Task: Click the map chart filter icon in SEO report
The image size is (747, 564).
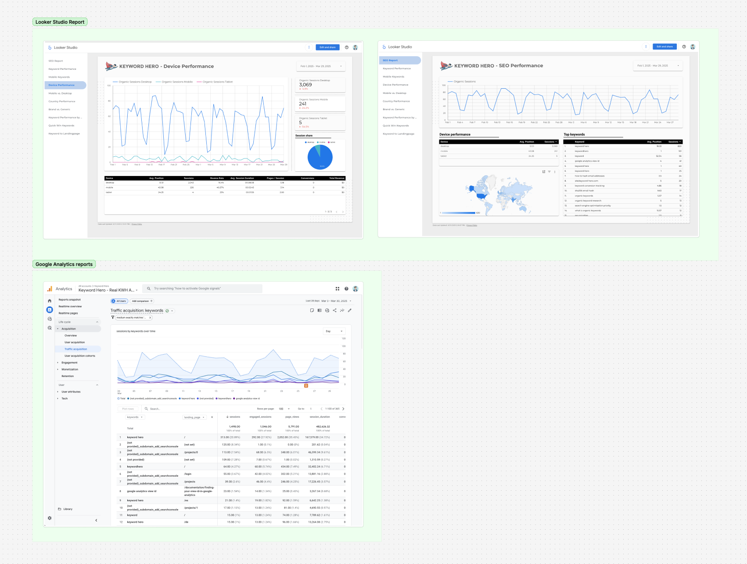Action: (x=549, y=172)
